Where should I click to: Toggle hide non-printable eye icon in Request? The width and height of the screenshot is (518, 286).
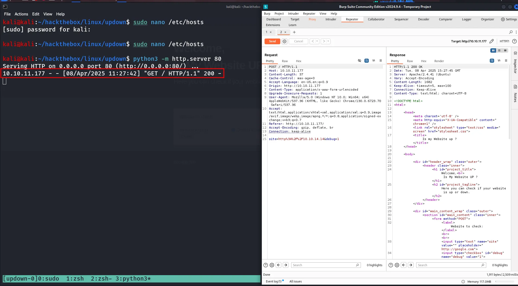click(x=360, y=61)
